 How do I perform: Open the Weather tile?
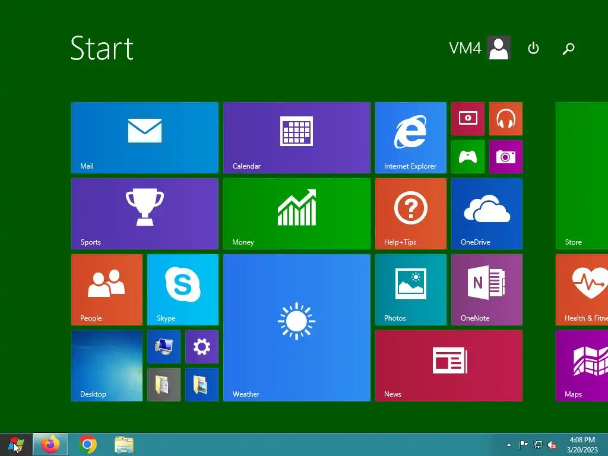click(297, 328)
